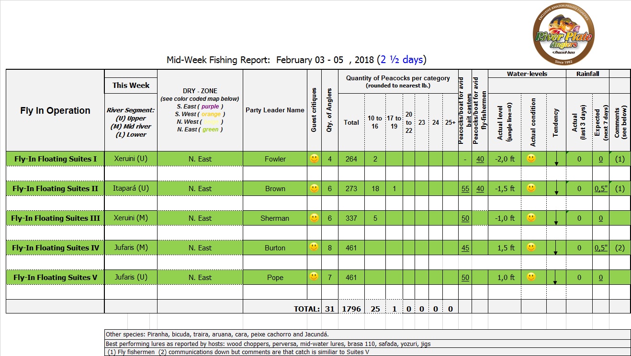Click underlined 45 value in Burton row
This screenshot has height=356, width=631.
coord(465,248)
